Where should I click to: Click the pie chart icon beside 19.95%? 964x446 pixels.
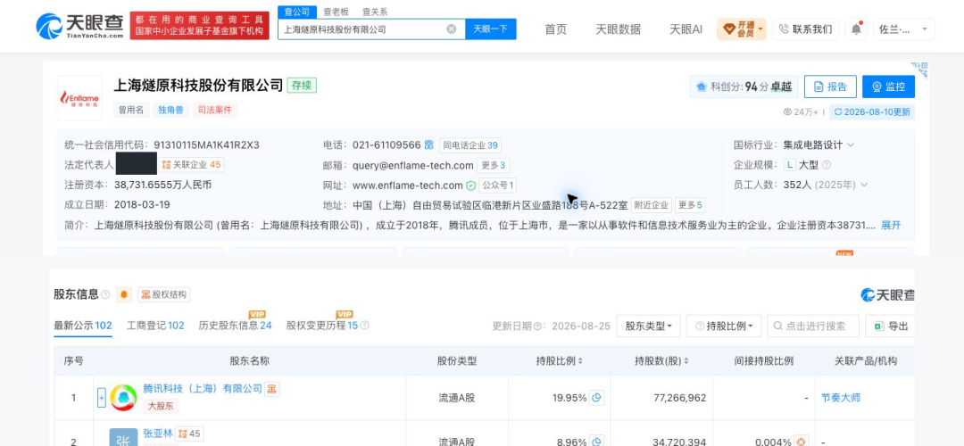tap(596, 398)
